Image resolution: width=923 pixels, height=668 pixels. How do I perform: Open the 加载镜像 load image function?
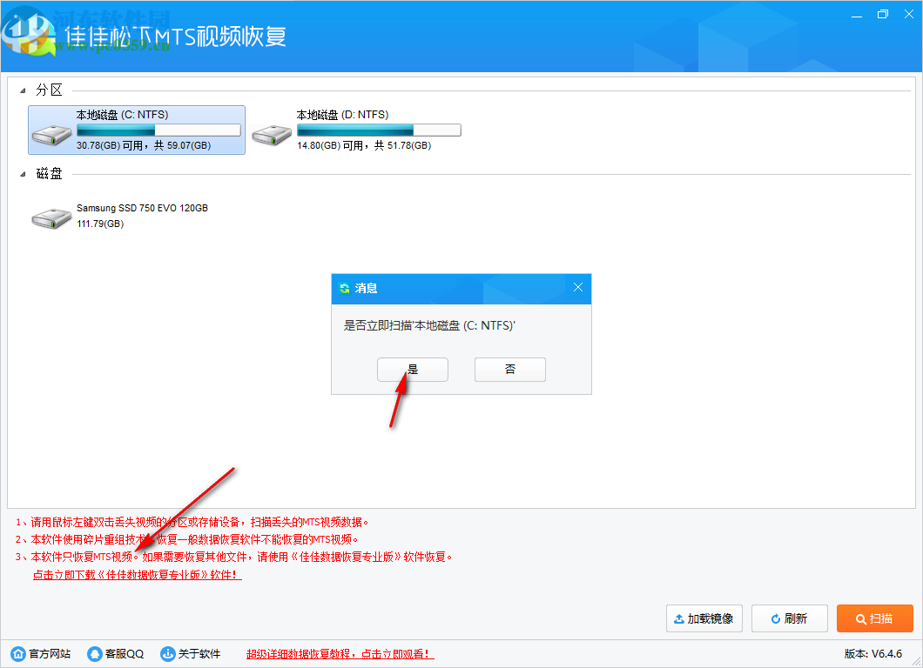[x=704, y=618]
